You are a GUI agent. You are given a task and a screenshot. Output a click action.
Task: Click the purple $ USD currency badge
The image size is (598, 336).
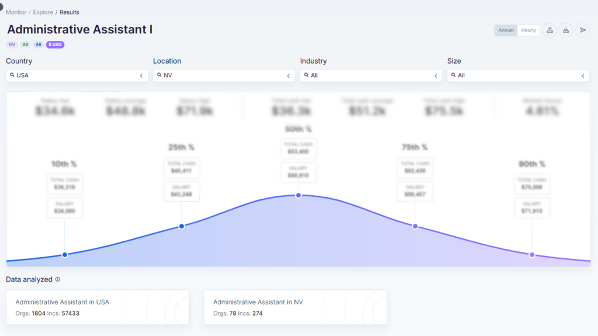point(55,44)
